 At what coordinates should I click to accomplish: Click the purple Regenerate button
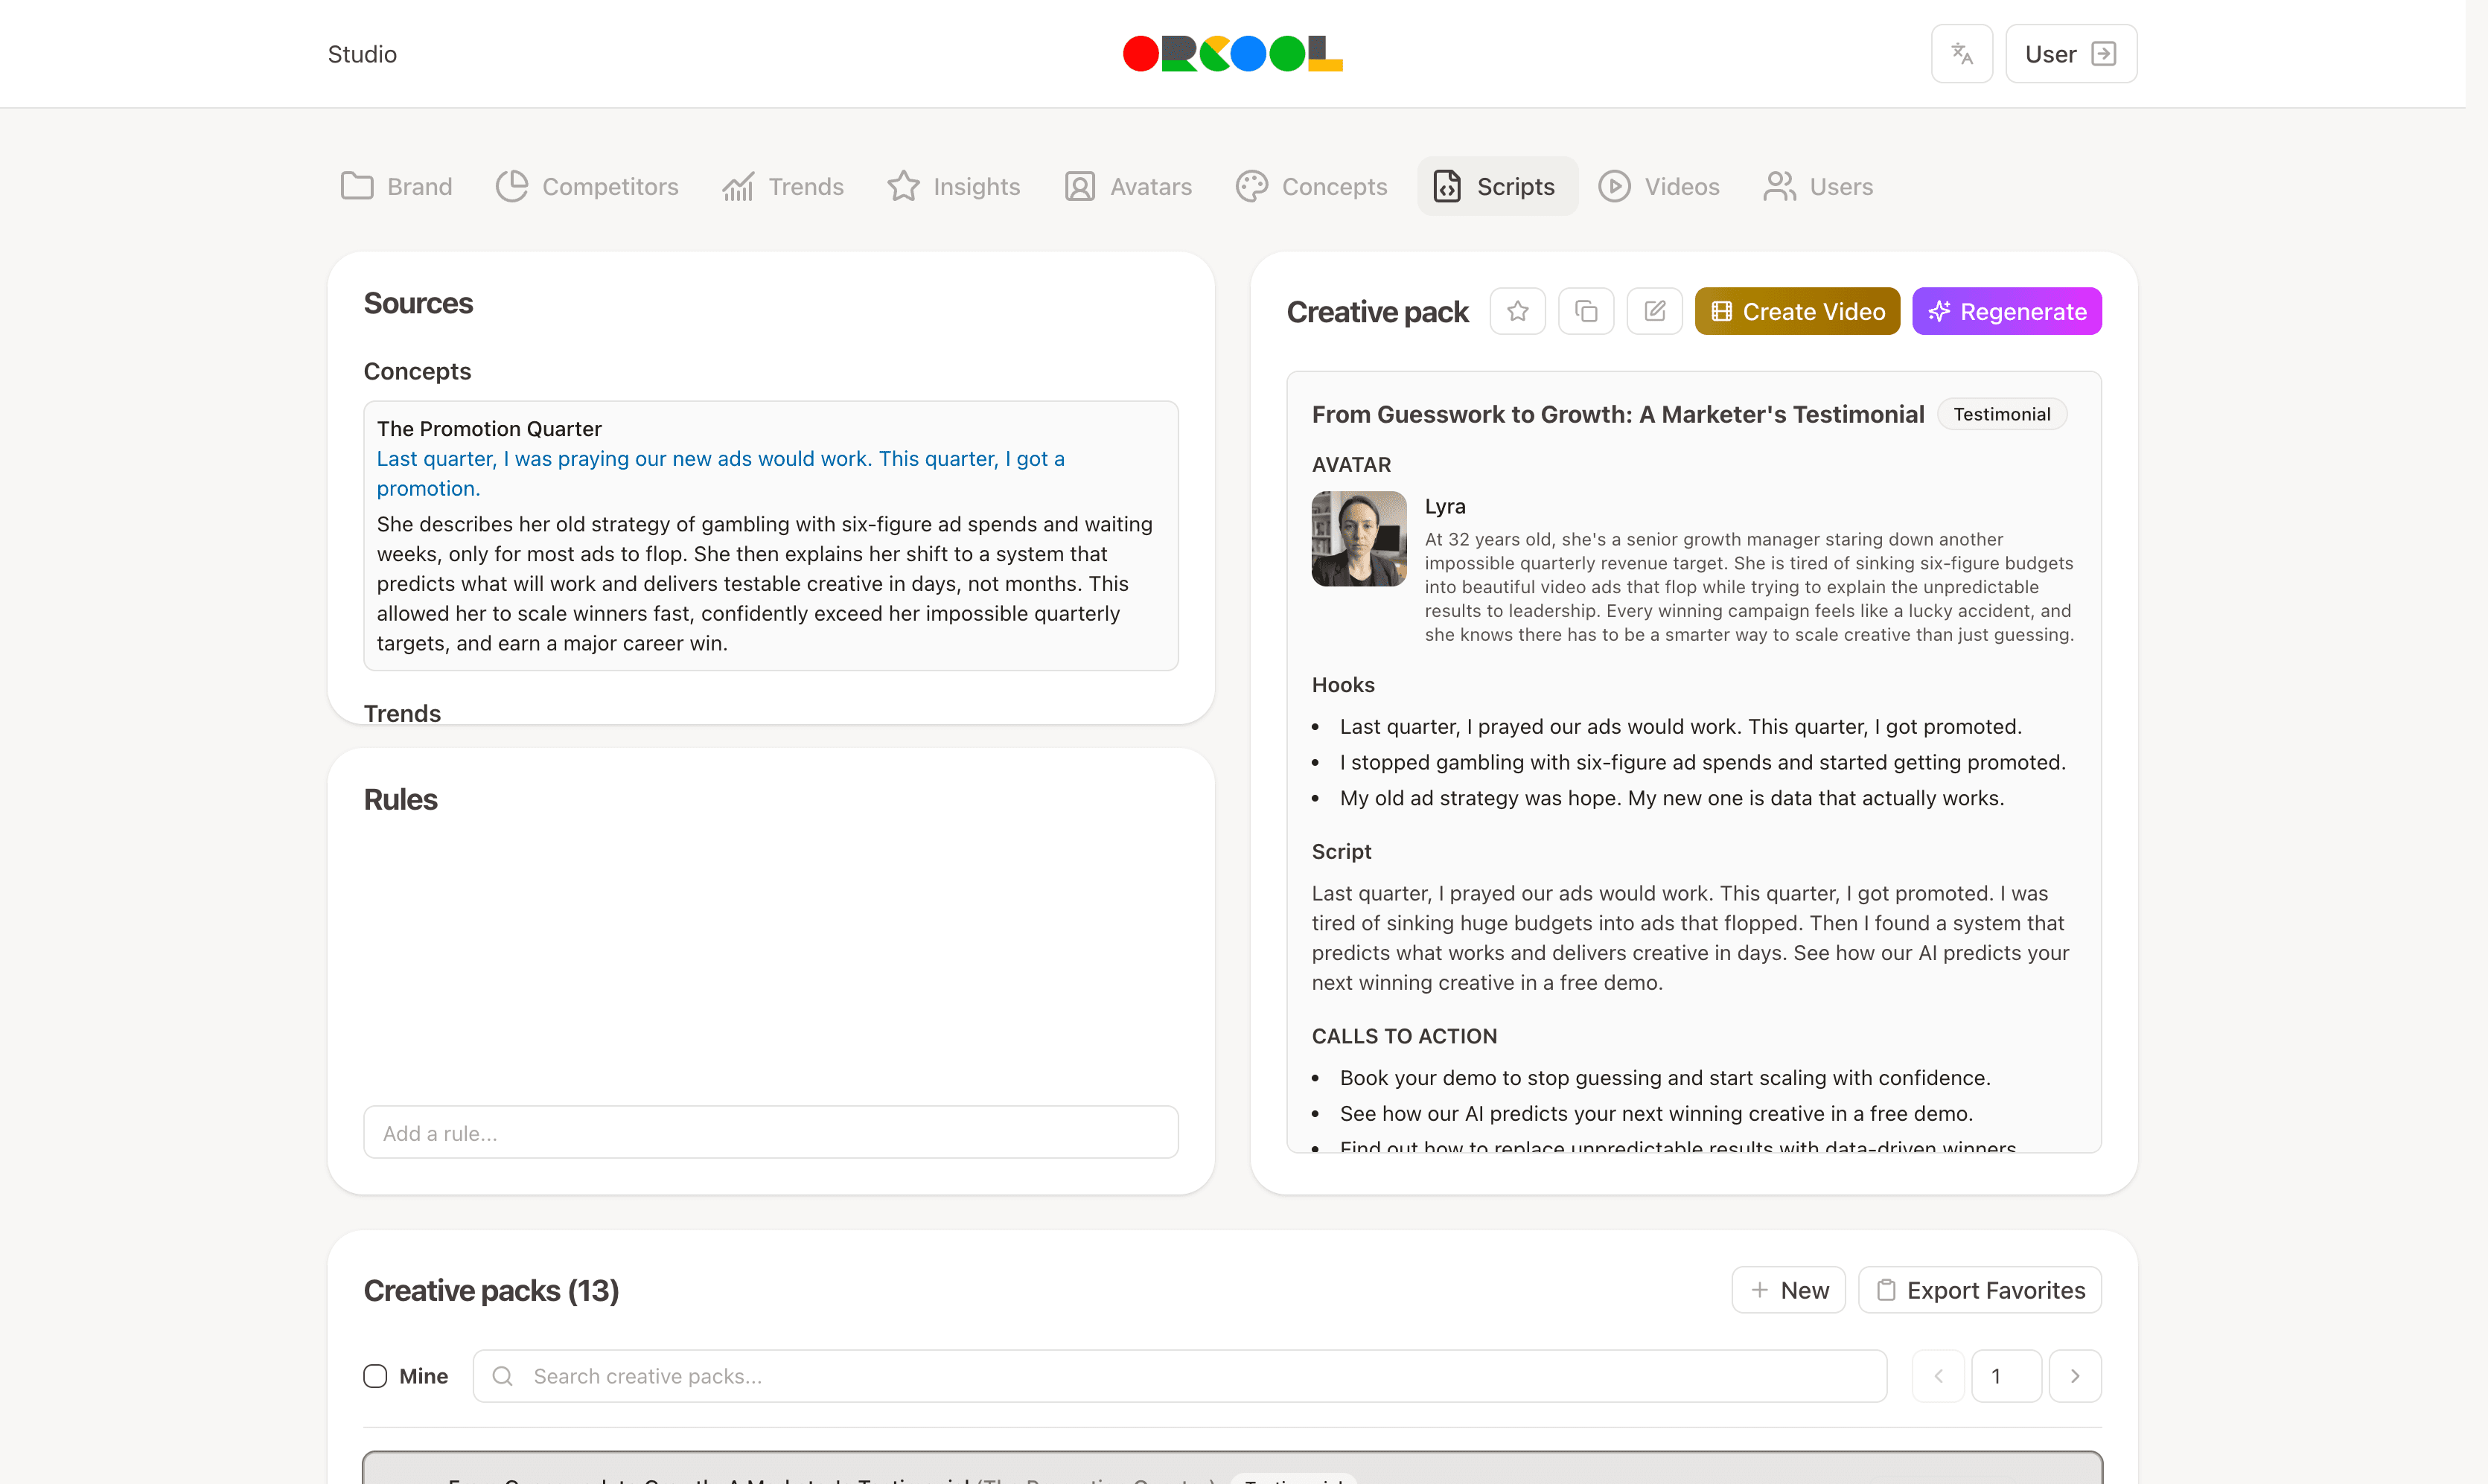tap(2007, 311)
